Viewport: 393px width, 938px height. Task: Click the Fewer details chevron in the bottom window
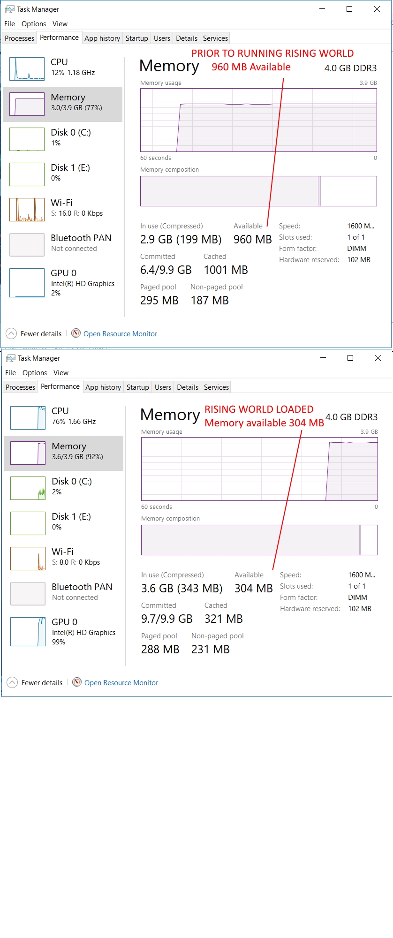click(12, 682)
